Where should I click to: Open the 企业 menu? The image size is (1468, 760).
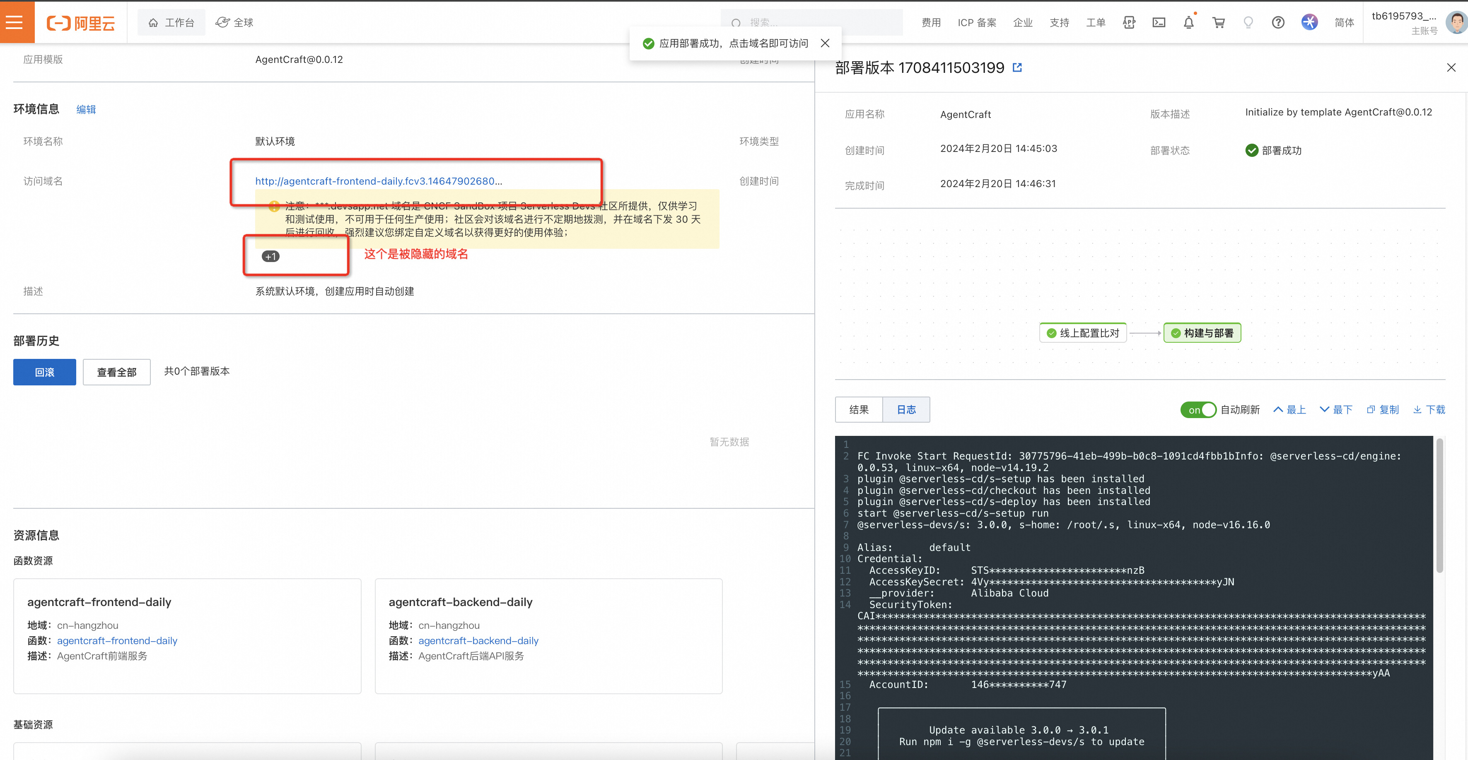pyautogui.click(x=1023, y=23)
